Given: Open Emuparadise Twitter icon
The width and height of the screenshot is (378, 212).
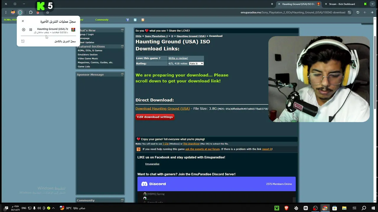Looking at the screenshot, I should coord(135,20).
